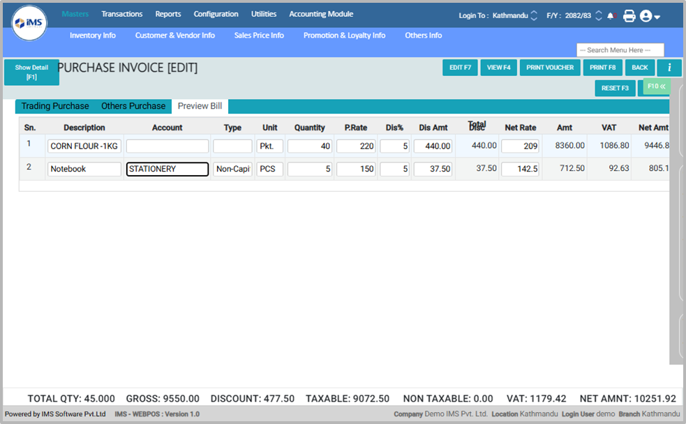Screen dimensions: 686x424
Task: Click the printer icon in header
Action: pos(629,15)
